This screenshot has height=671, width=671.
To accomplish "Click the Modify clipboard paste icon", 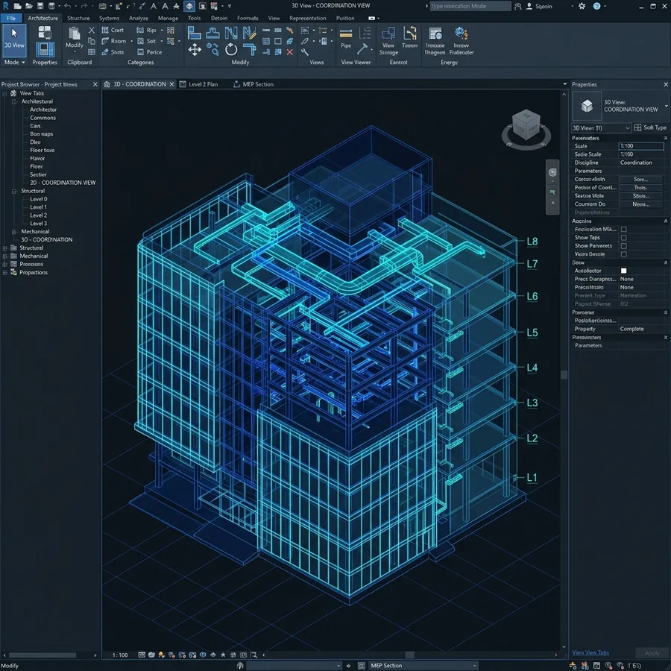I will (x=75, y=34).
